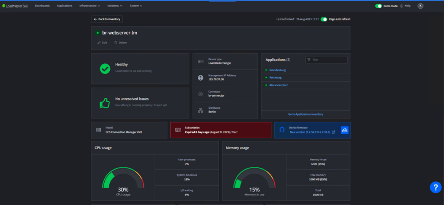Disable Page auto refresh toggle
Screen dimensions: 444x205
(324, 19)
